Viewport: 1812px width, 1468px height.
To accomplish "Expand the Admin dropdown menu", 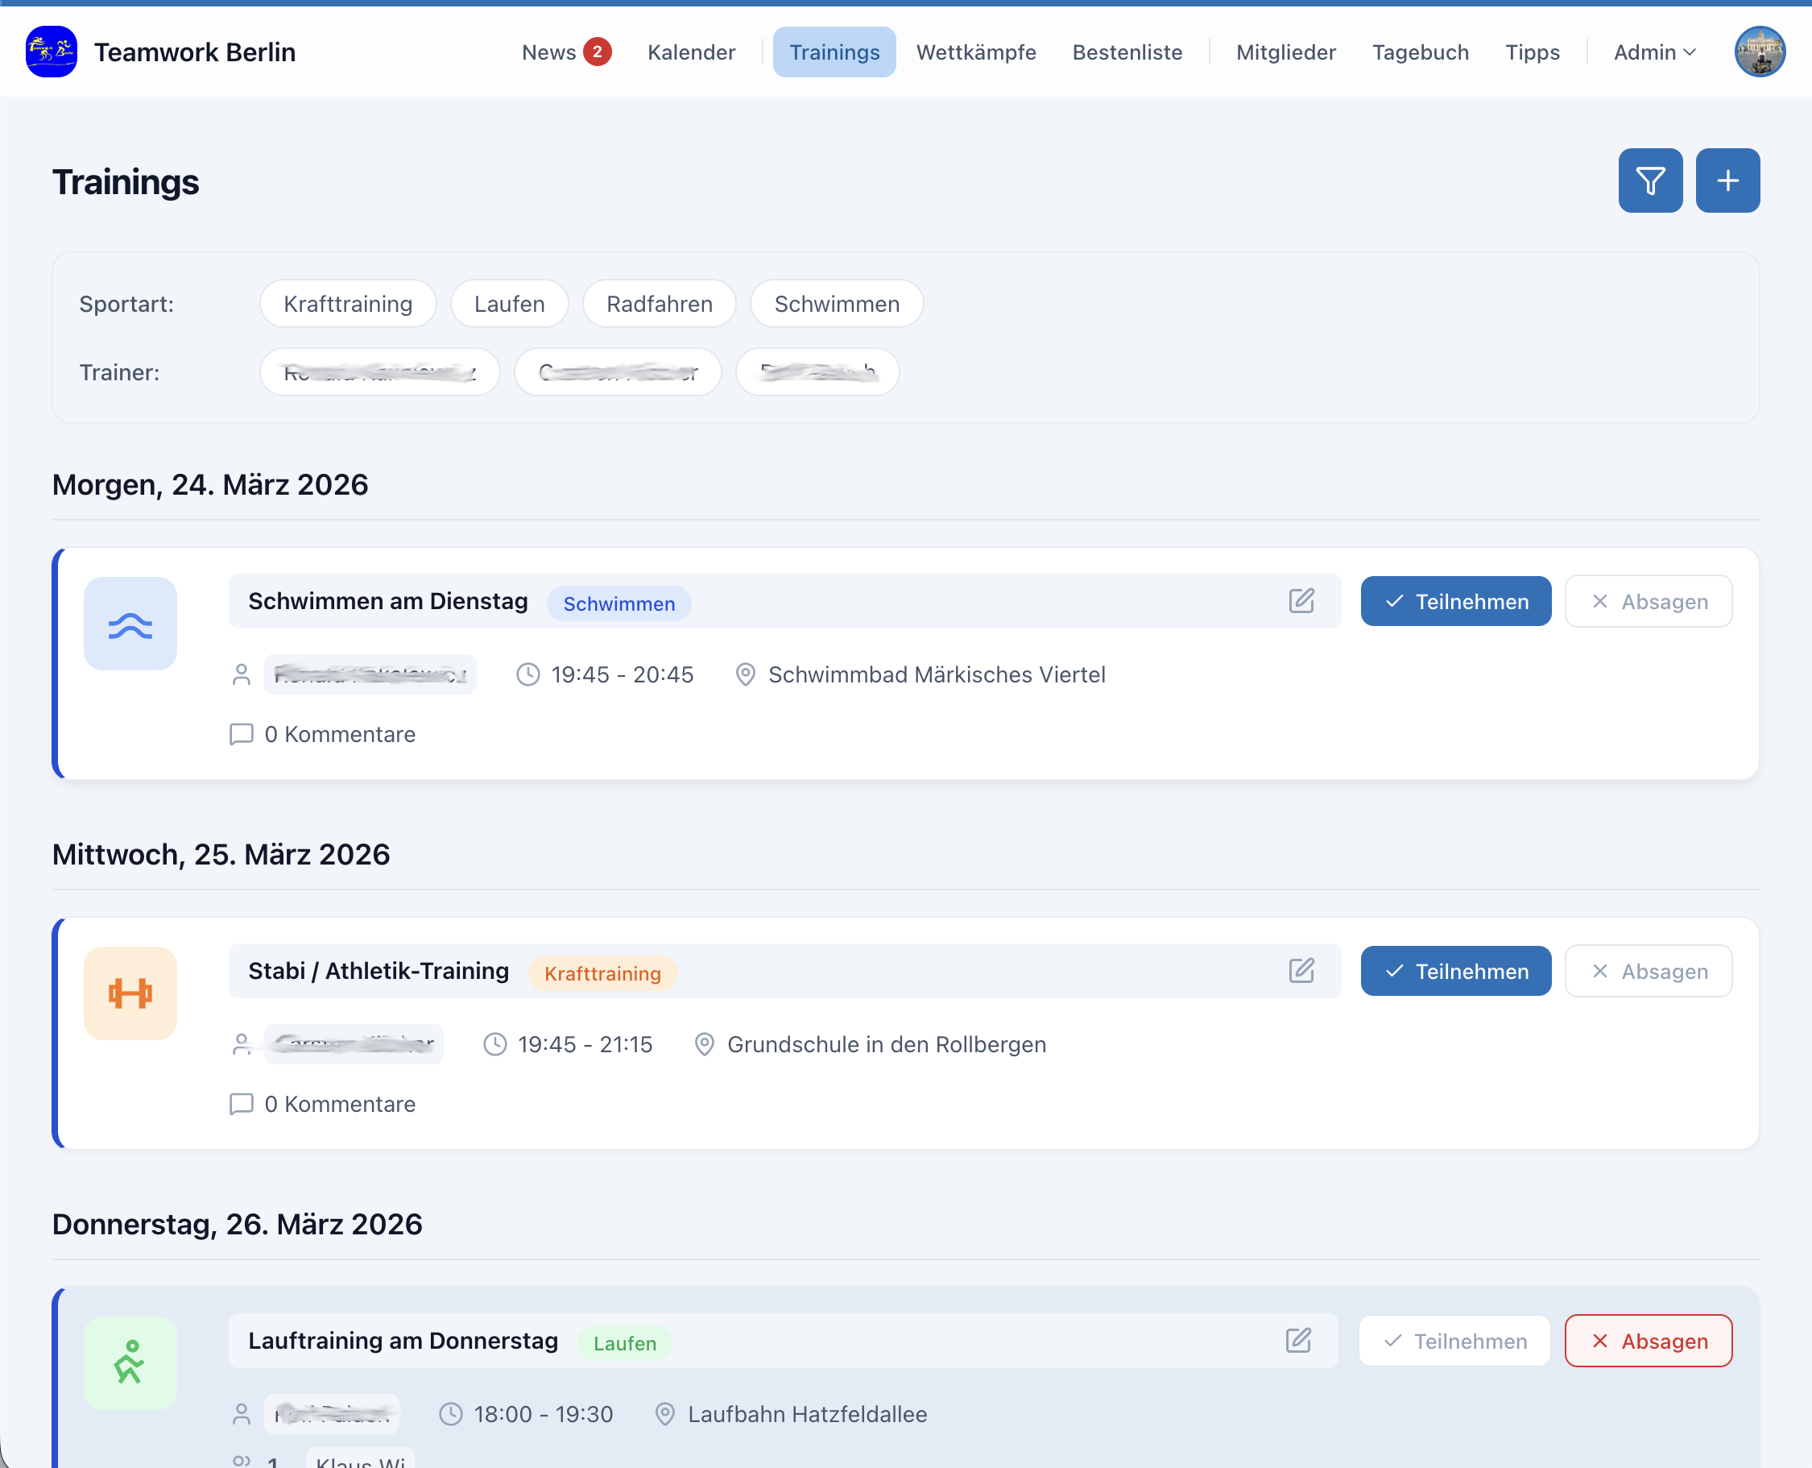I will coord(1654,52).
